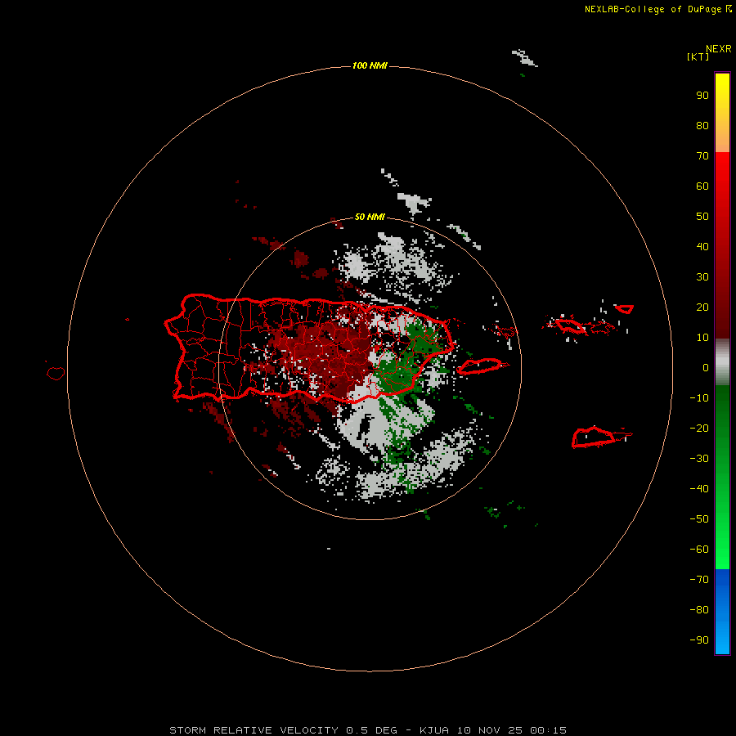Click the blue bottom segment of the color bar
Screen dimensions: 736x736
coord(722,612)
